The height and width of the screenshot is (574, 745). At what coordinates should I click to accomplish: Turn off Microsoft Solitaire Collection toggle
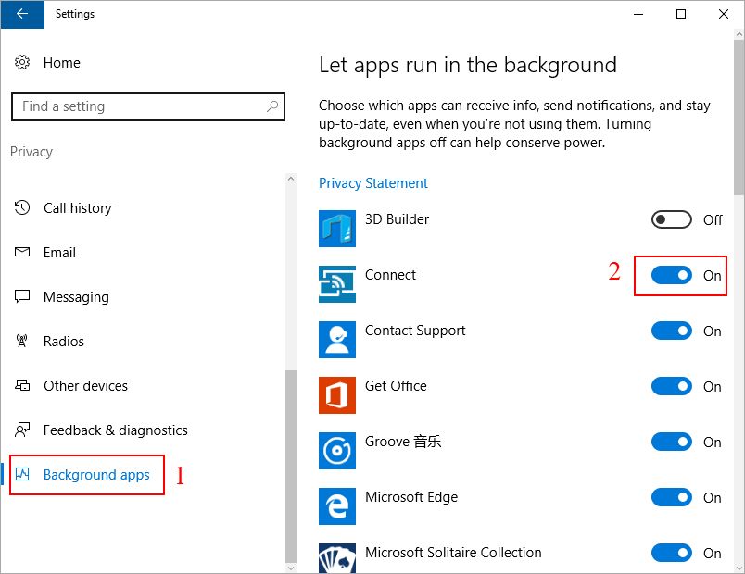tap(672, 553)
